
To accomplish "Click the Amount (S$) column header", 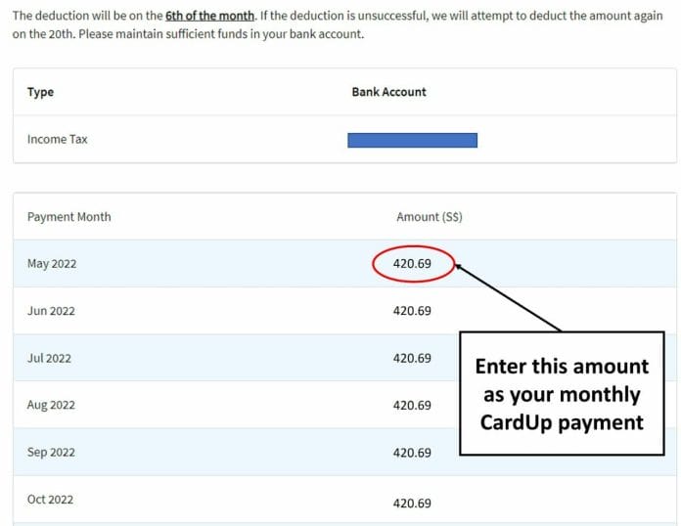I will (x=430, y=217).
